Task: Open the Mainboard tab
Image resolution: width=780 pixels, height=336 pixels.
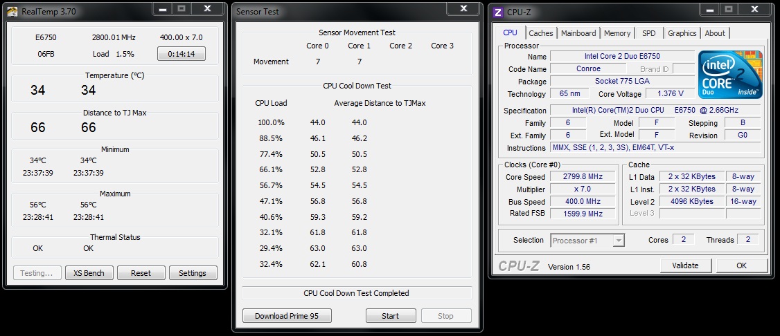Action: [578, 33]
